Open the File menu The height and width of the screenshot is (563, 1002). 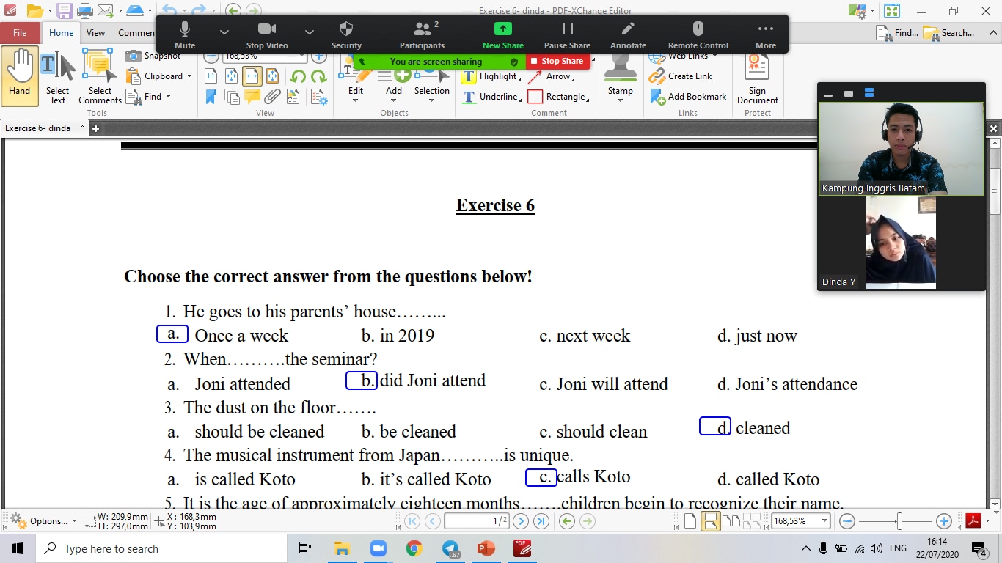coord(20,33)
